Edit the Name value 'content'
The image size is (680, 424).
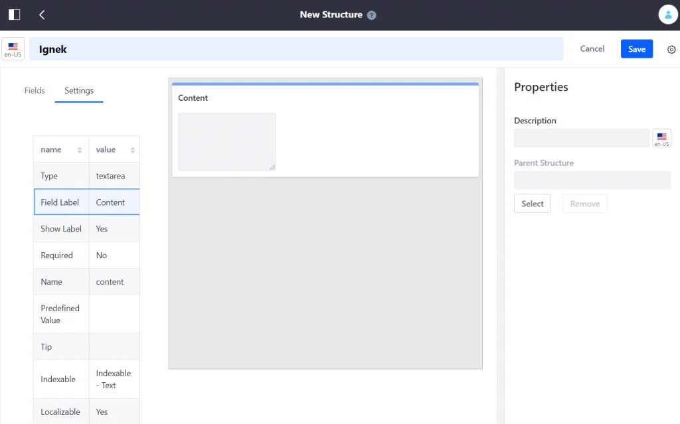[x=114, y=281]
